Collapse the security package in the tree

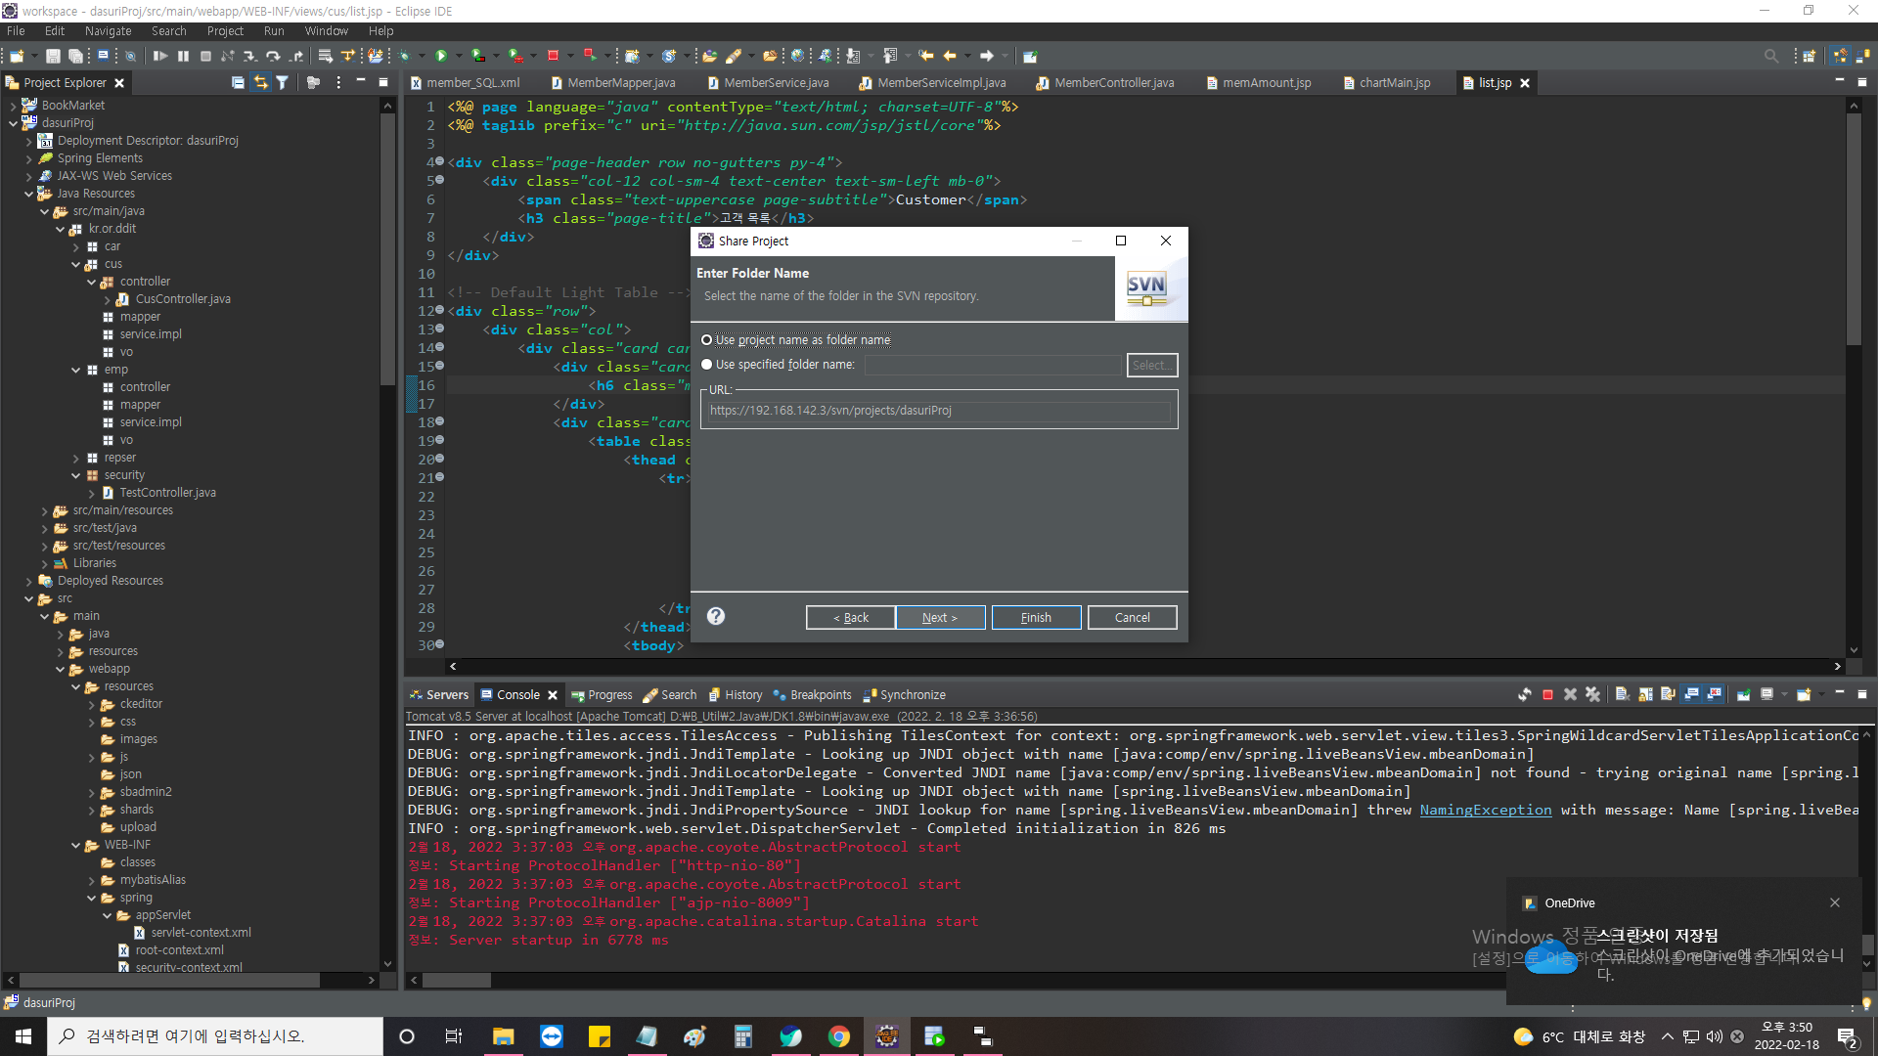(76, 475)
